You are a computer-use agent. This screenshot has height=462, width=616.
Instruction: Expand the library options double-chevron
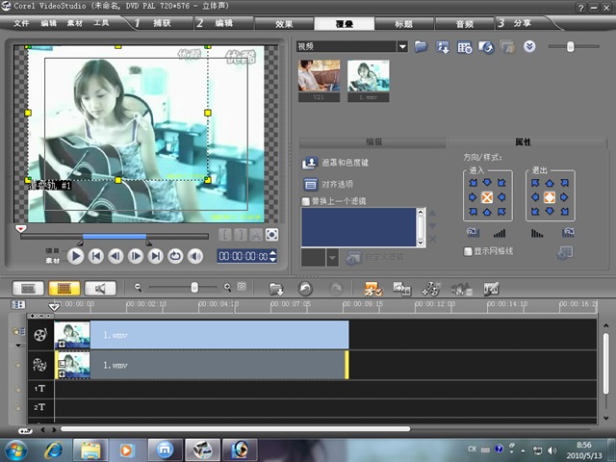tap(529, 46)
